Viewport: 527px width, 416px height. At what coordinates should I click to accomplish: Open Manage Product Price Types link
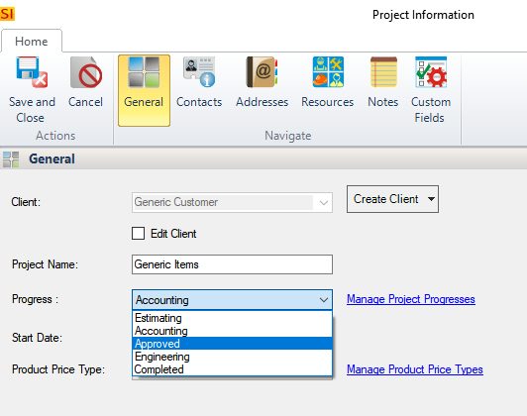coord(415,369)
